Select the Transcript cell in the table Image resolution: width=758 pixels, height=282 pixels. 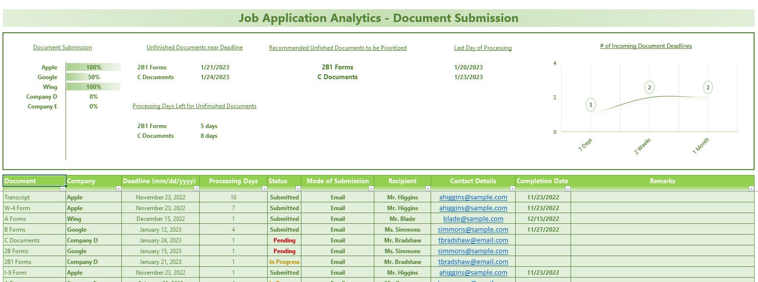[17, 197]
